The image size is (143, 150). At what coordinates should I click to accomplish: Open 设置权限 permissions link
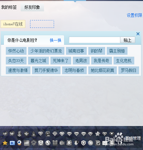[135, 15]
